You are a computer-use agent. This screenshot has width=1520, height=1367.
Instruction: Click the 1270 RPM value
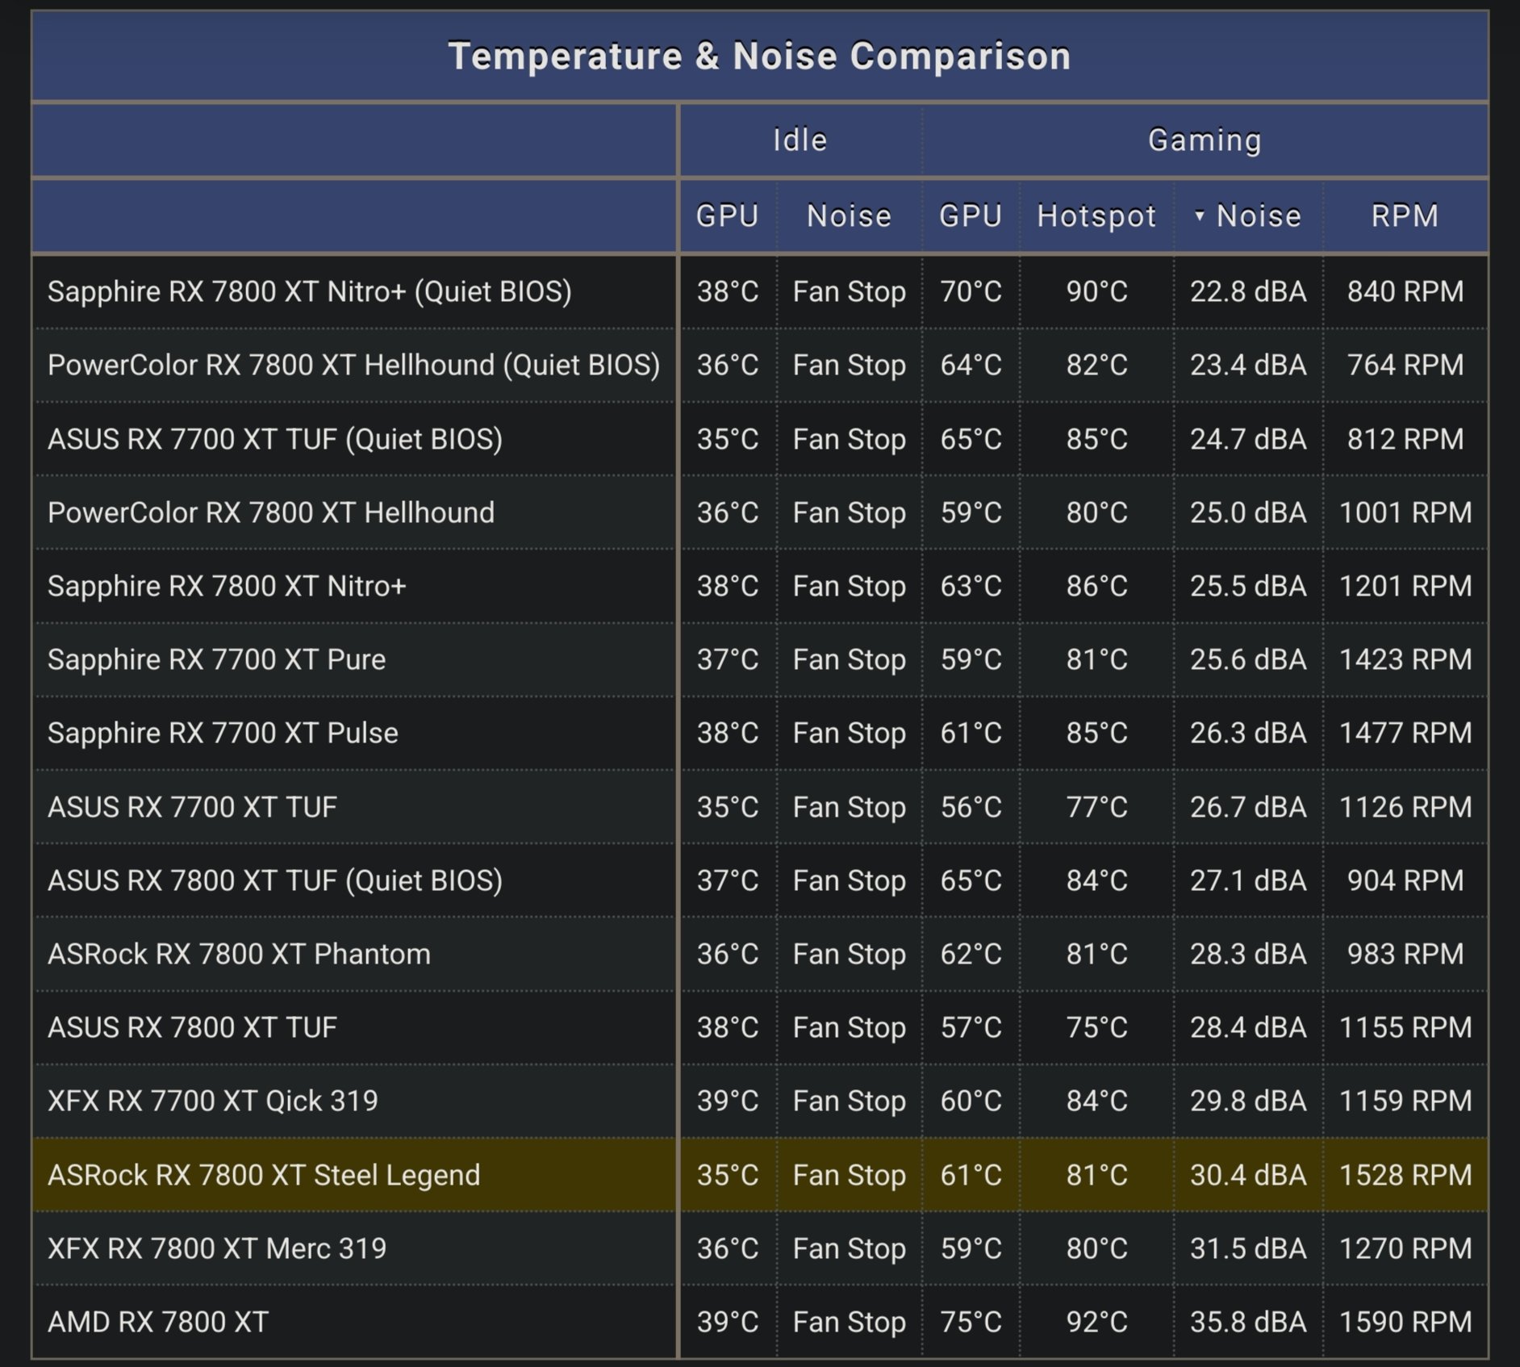click(x=1405, y=1248)
